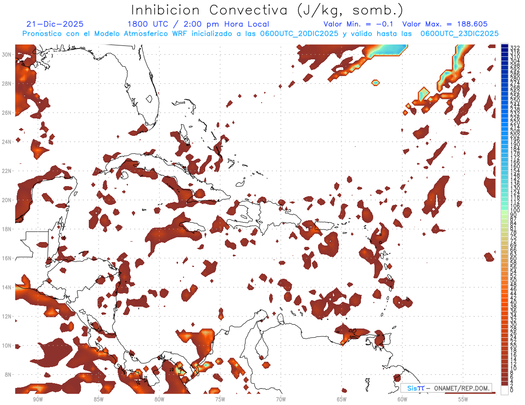Click the "14N" latitude label
Screen dimensions: 525x405
[x=7, y=287]
